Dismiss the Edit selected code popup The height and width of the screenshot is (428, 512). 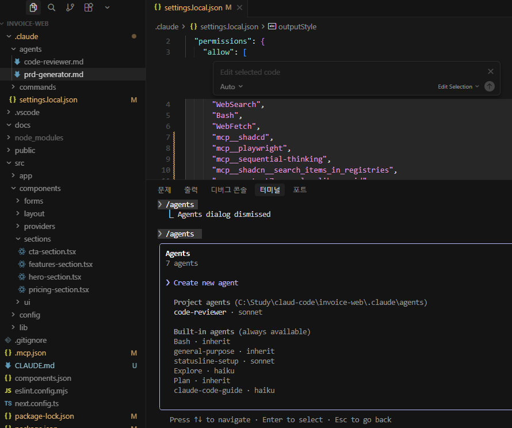490,72
